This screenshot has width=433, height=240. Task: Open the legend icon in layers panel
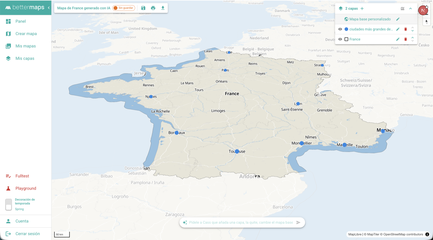(x=402, y=9)
